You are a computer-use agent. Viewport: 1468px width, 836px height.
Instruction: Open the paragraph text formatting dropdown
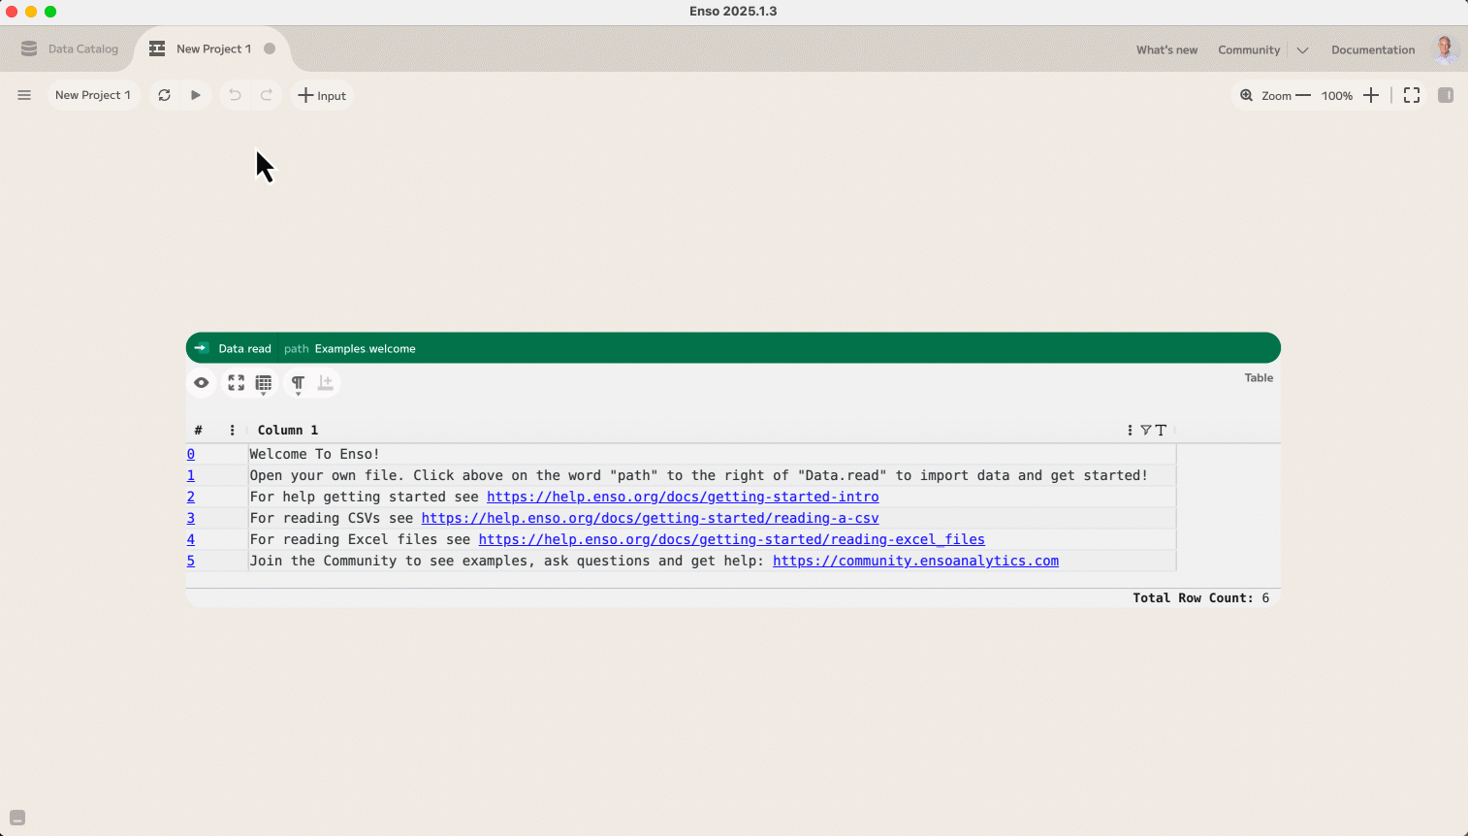click(298, 384)
